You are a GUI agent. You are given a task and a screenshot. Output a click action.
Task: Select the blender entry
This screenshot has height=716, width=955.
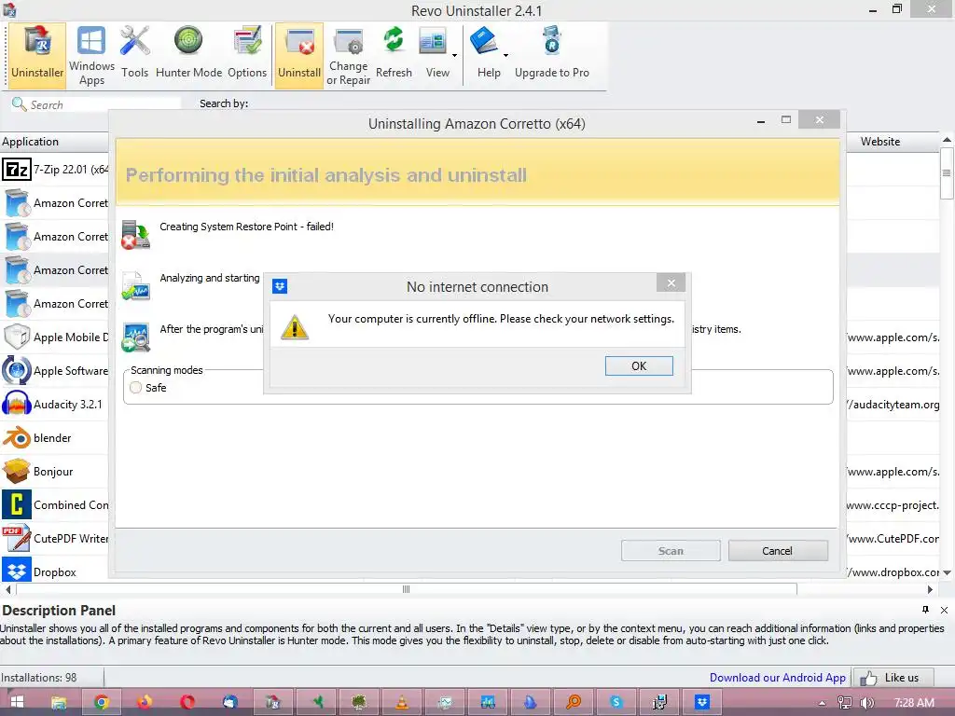[55, 437]
